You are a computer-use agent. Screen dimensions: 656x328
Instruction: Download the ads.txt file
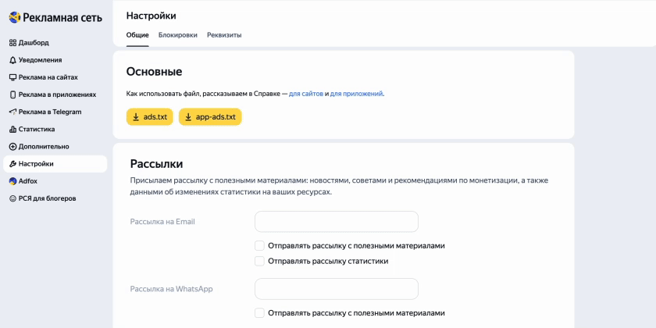click(149, 117)
